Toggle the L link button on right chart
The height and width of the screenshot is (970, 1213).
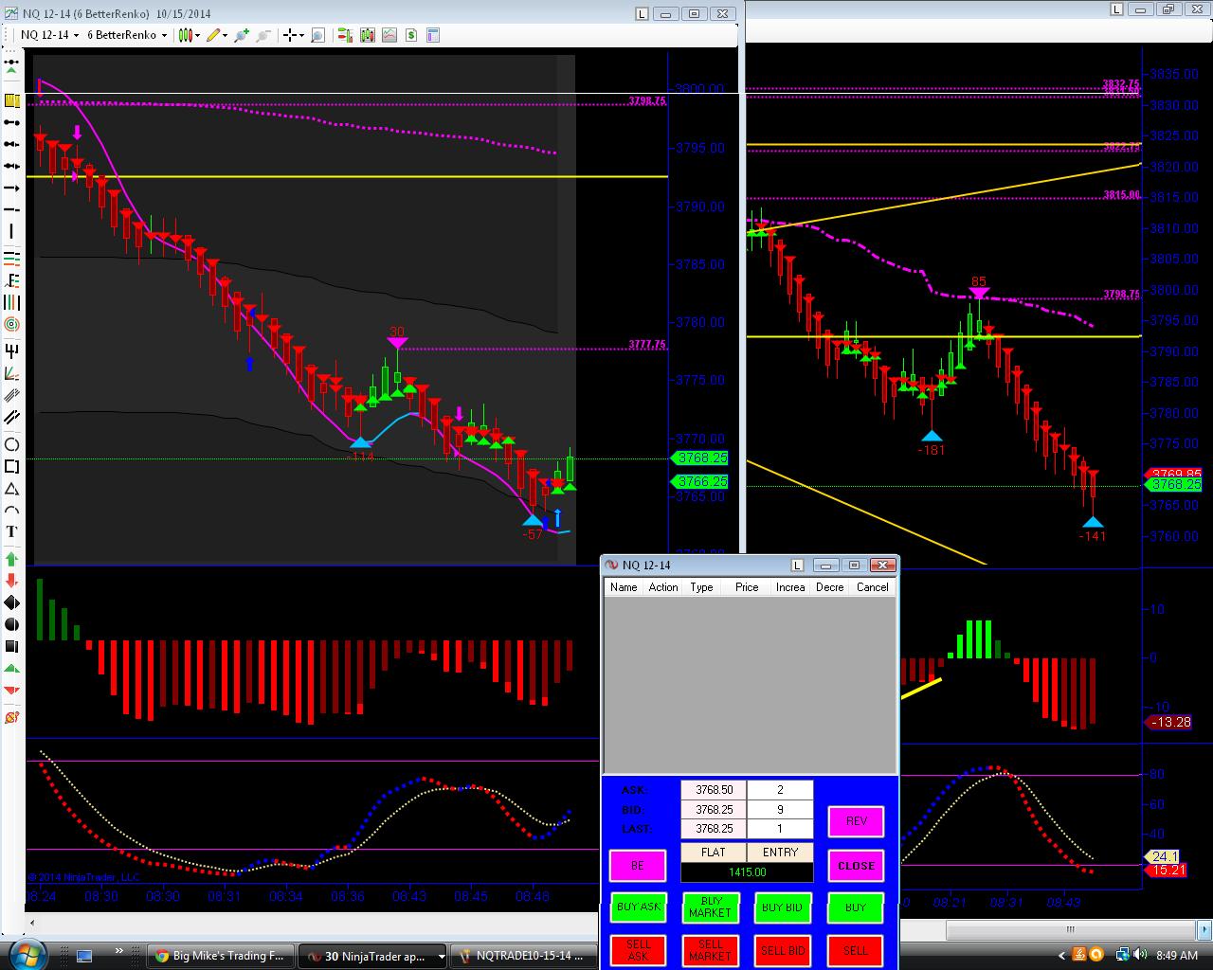(x=1117, y=9)
